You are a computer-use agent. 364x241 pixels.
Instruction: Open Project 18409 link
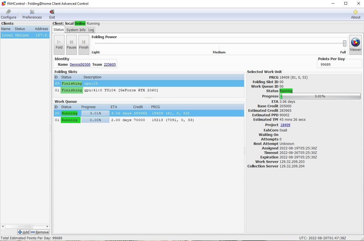pyautogui.click(x=285, y=125)
